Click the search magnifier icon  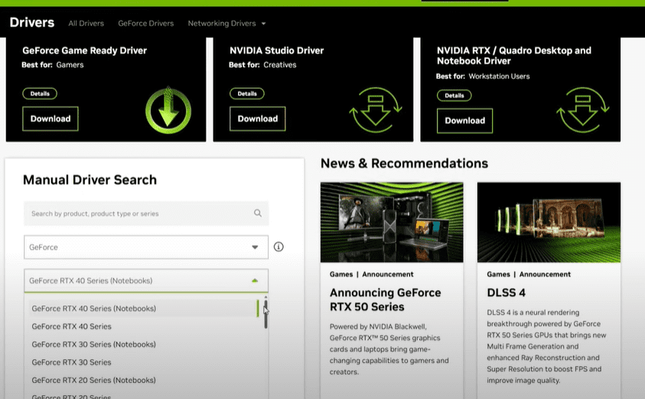258,214
